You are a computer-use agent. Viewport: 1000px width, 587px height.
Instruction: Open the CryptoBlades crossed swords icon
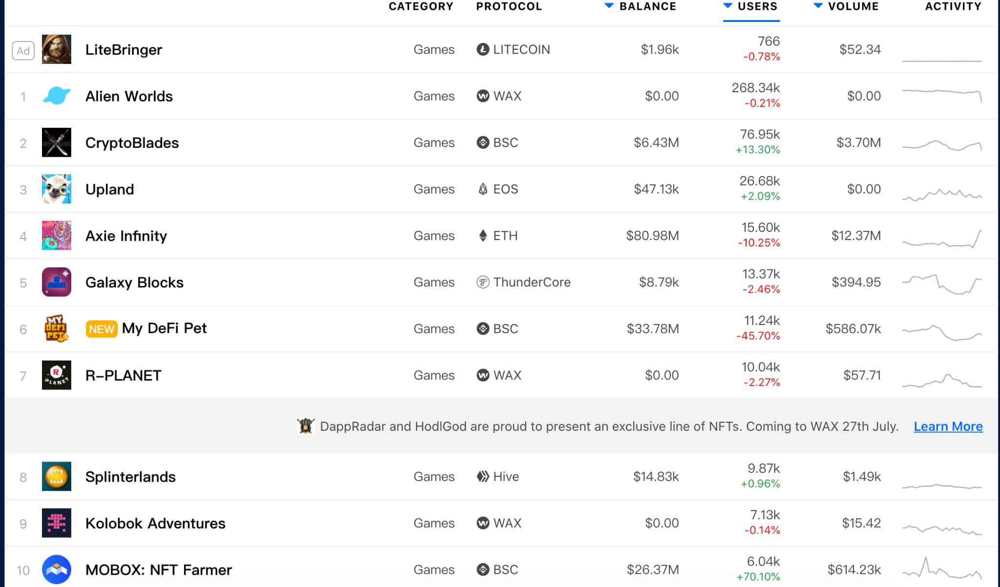tap(57, 142)
